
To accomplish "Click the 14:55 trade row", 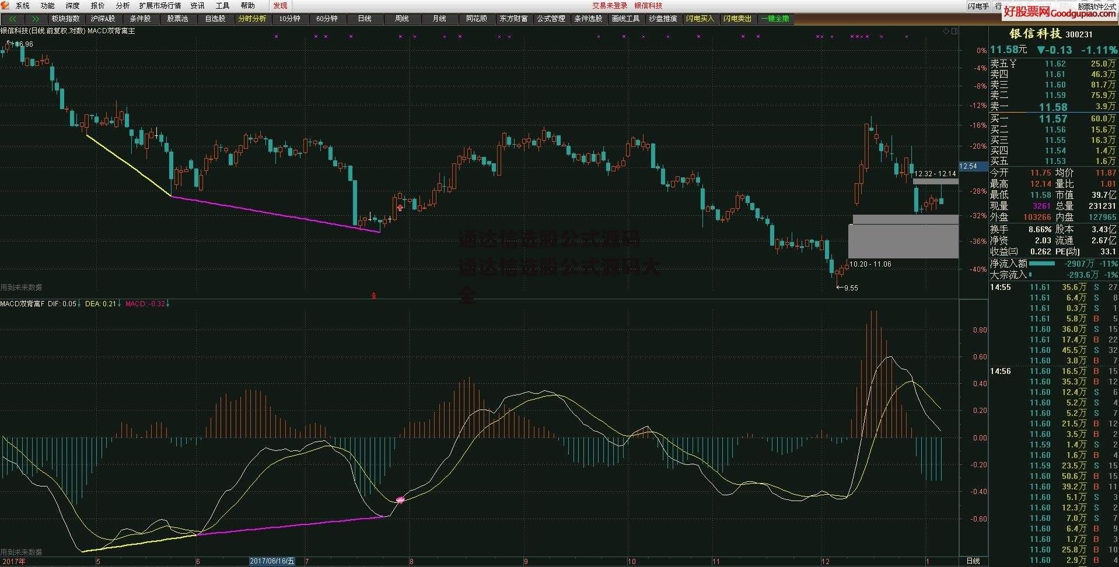I will click(1054, 287).
